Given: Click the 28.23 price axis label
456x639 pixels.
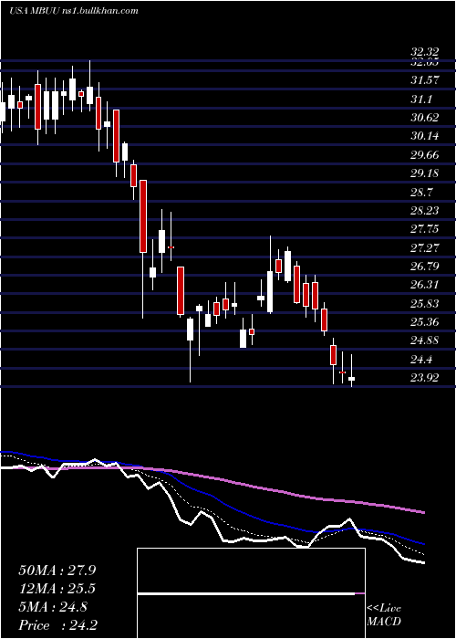Looking at the screenshot, I should pos(425,210).
